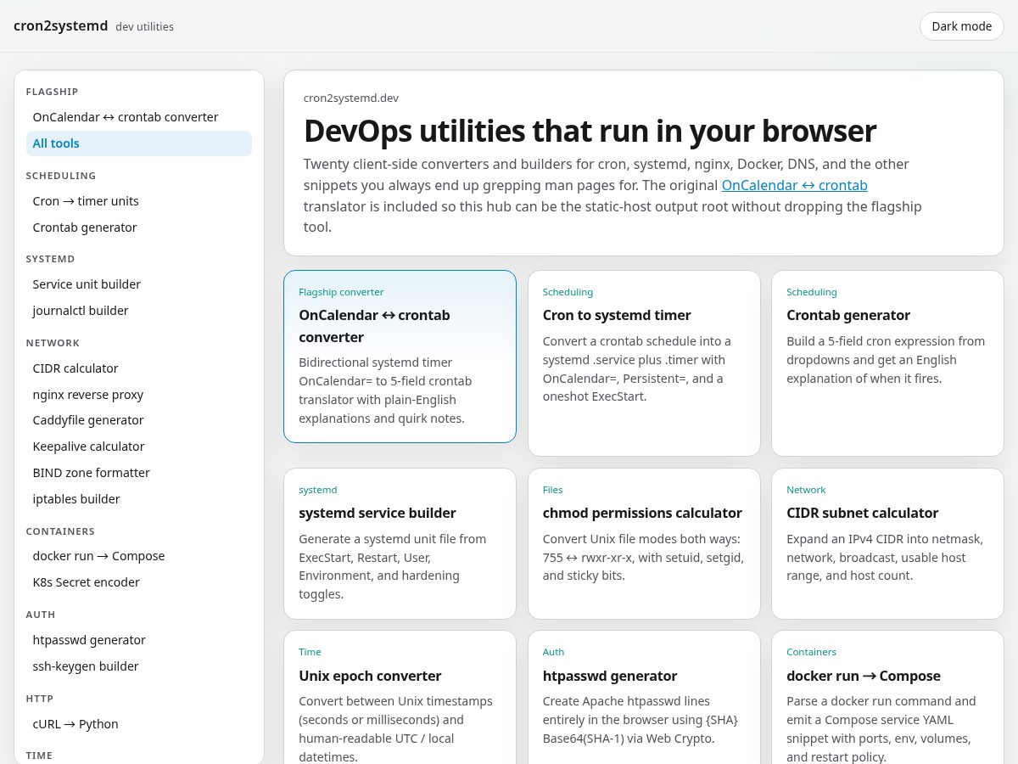Open BIND zone formatter

139,473
